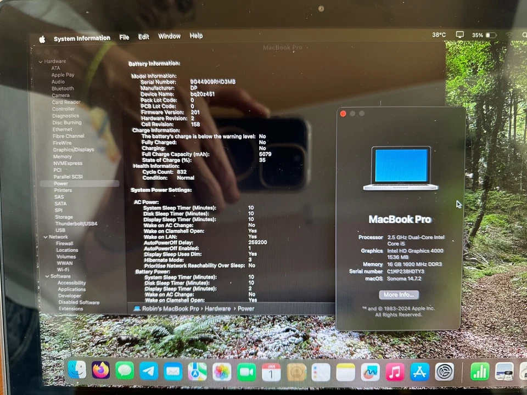The width and height of the screenshot is (527, 395).
Task: Open Mail from the Dock
Action: [x=173, y=372]
